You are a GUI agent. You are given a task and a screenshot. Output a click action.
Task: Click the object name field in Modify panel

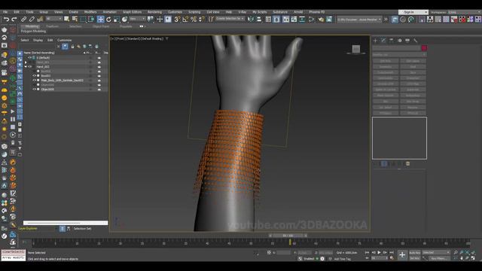click(396, 48)
